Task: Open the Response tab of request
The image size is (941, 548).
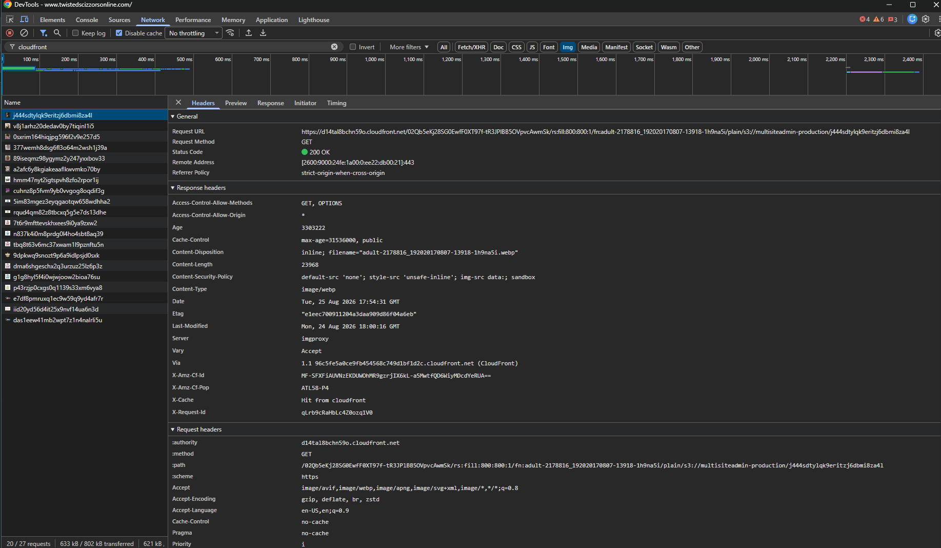Action: tap(271, 103)
